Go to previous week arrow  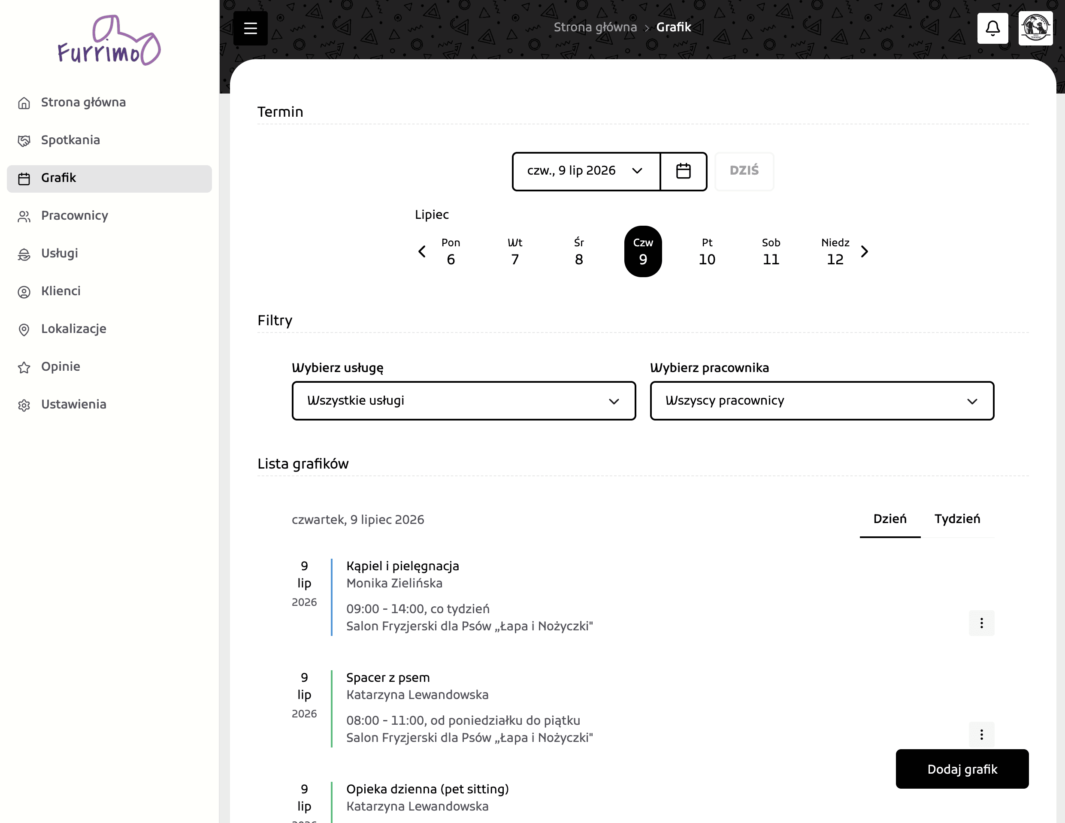click(422, 251)
